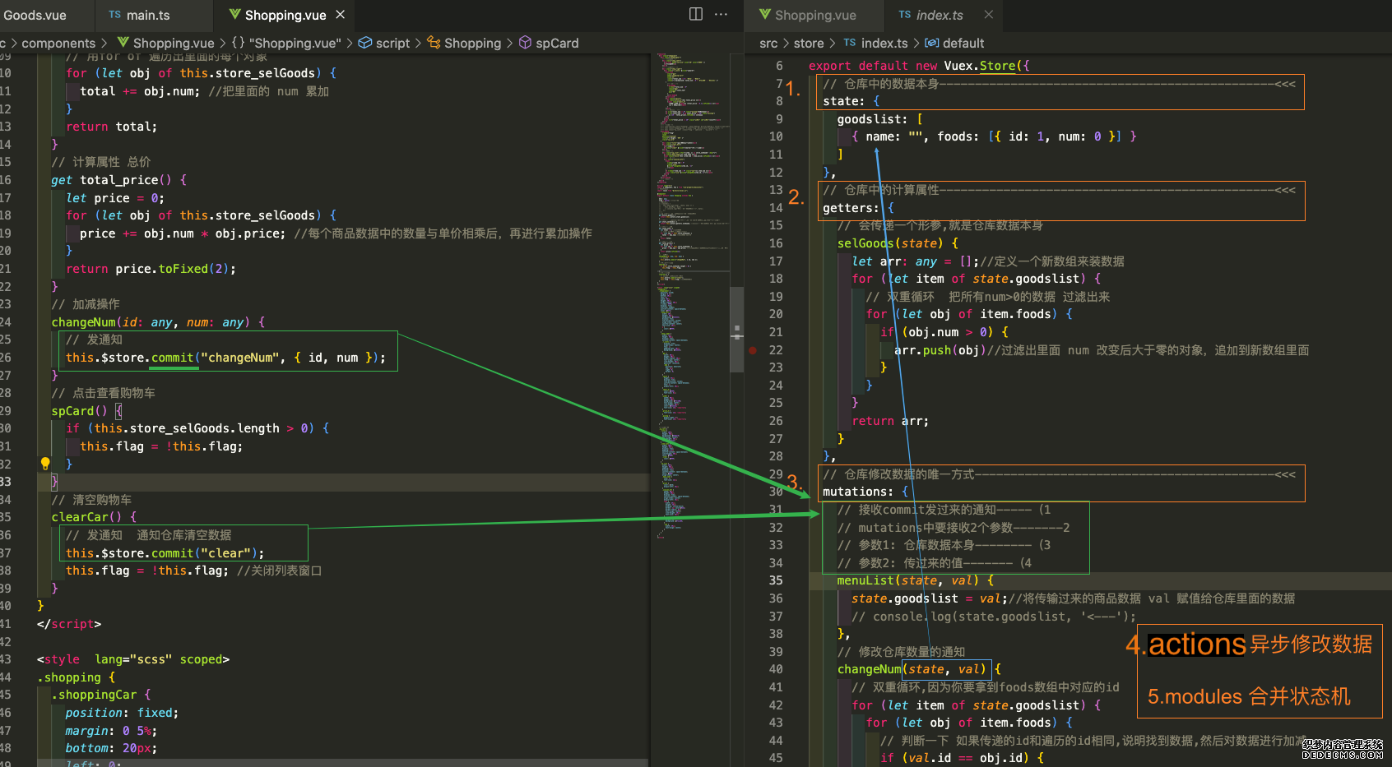Click the "changeNum(state, val) {" mutation line
The image size is (1392, 767).
point(919,669)
